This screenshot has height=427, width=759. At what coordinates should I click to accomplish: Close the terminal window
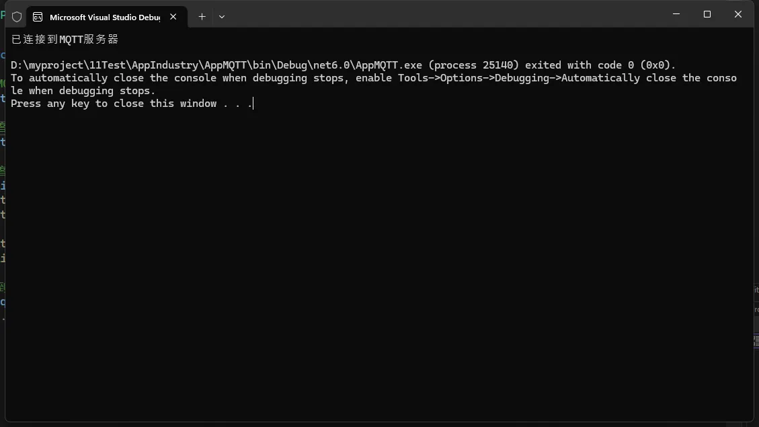[737, 14]
